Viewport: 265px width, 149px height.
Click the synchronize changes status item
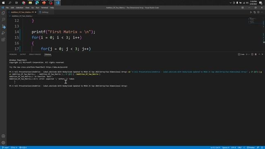point(14,147)
